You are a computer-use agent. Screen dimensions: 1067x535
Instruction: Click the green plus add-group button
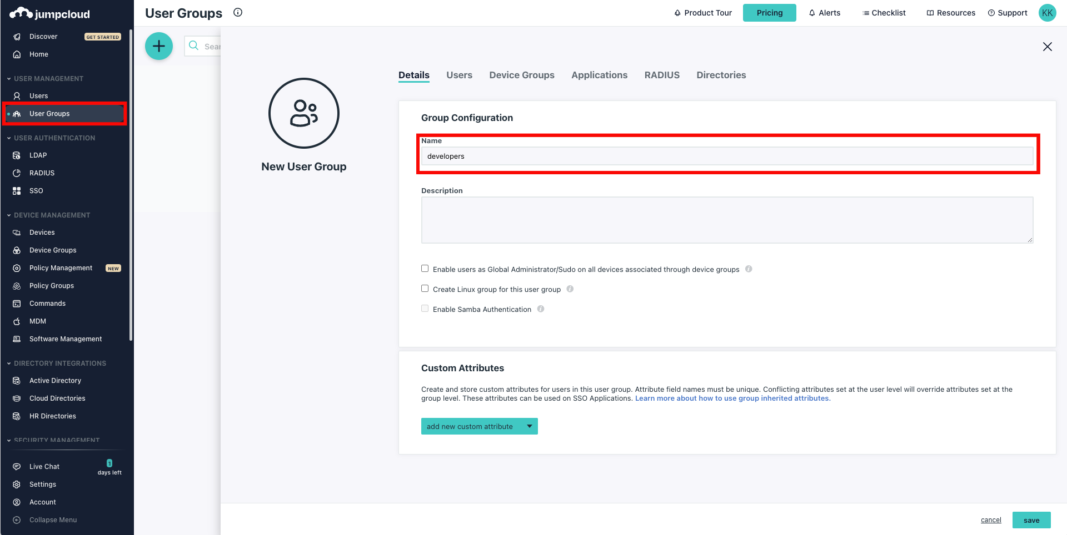[x=159, y=46]
